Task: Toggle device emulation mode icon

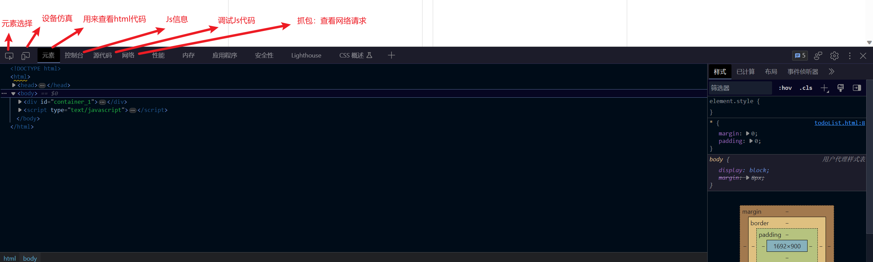Action: coord(26,56)
